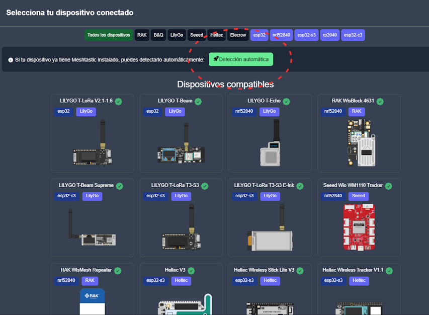Click green checkmark on RAK WisMesh Repeater
Viewport: 429px width, 315px height.
tap(118, 271)
